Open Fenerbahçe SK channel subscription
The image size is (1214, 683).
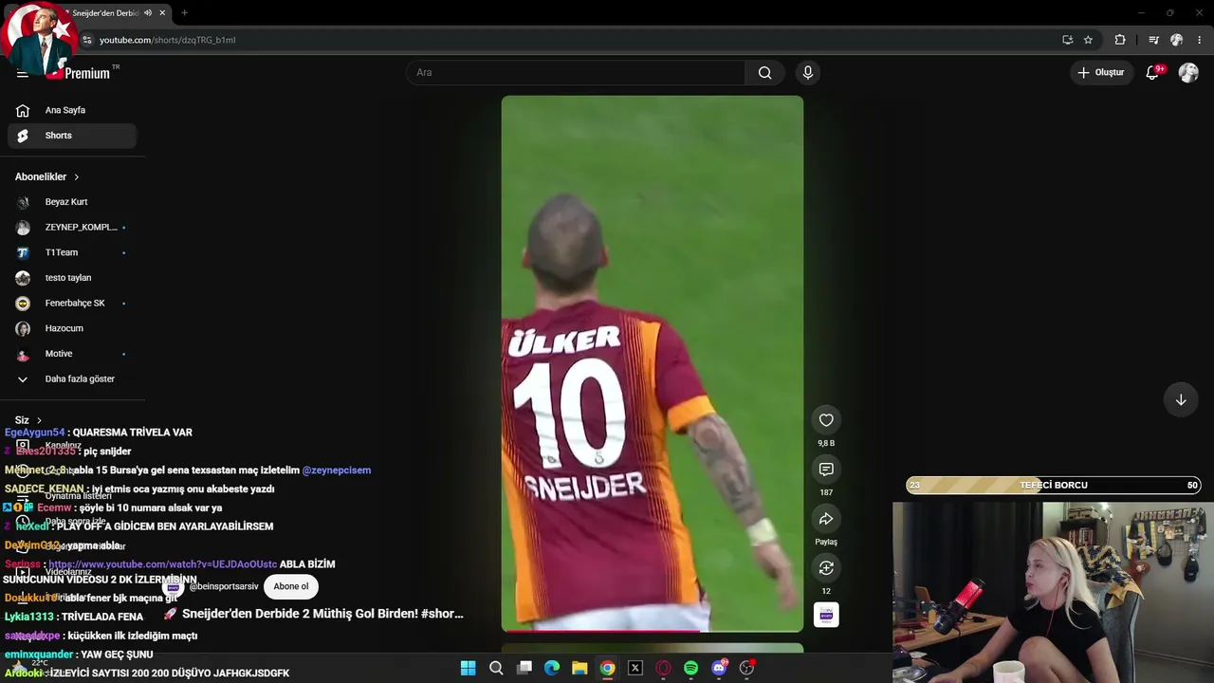click(x=72, y=304)
